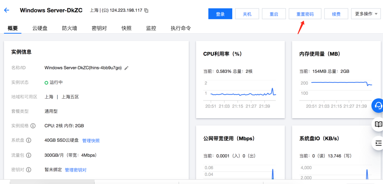This screenshot has height=184, width=383.
Task: Open the 云硬盘 tab
Action: pyautogui.click(x=40, y=28)
